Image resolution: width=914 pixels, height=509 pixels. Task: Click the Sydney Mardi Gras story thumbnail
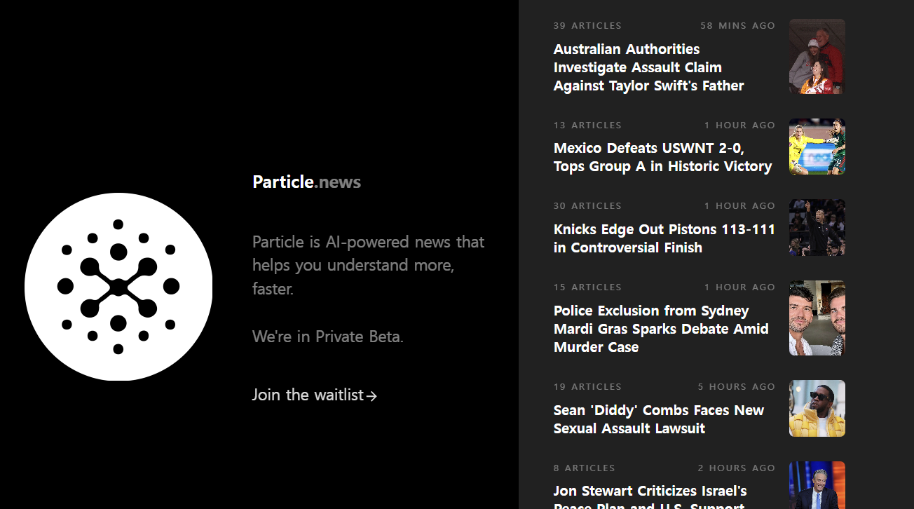tap(817, 318)
